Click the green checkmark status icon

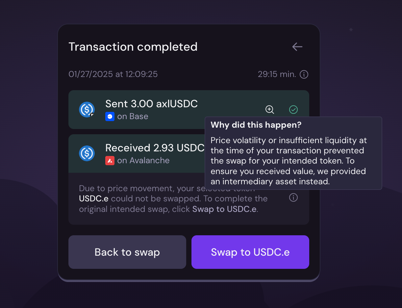[x=293, y=110]
